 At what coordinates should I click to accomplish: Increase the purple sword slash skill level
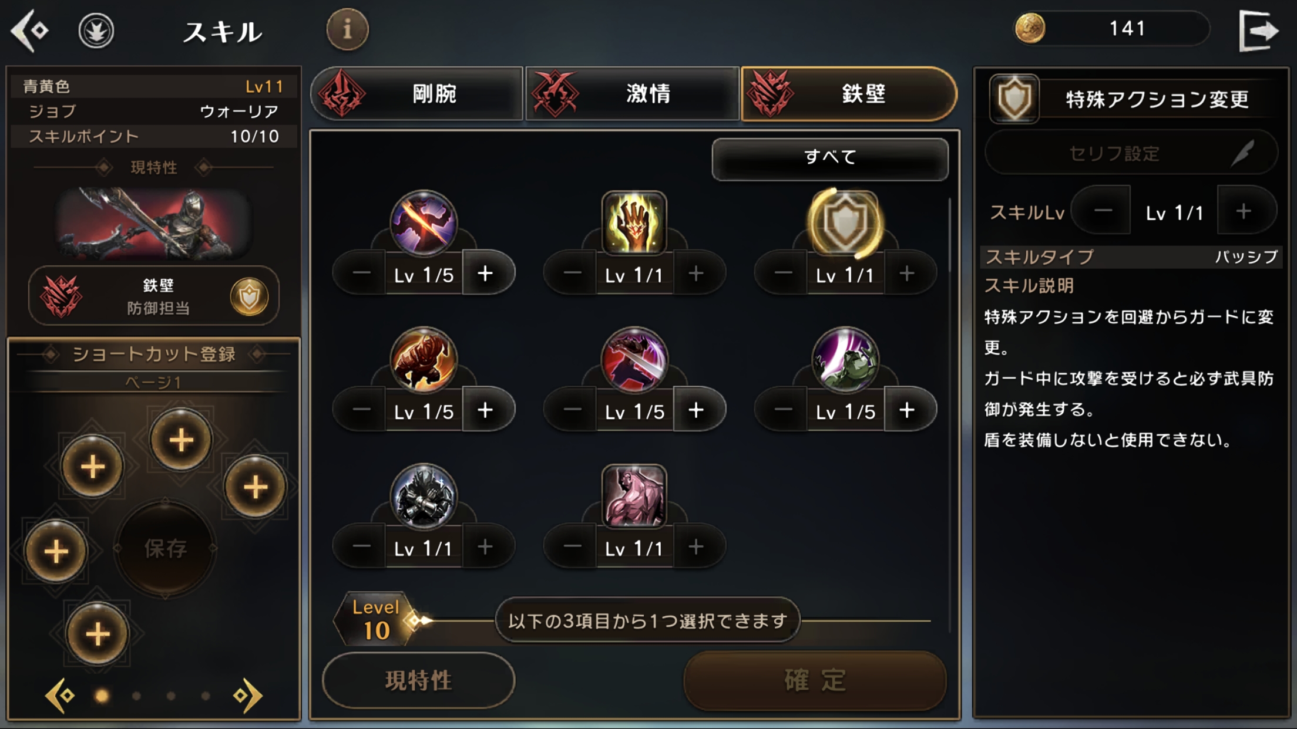pyautogui.click(x=695, y=410)
